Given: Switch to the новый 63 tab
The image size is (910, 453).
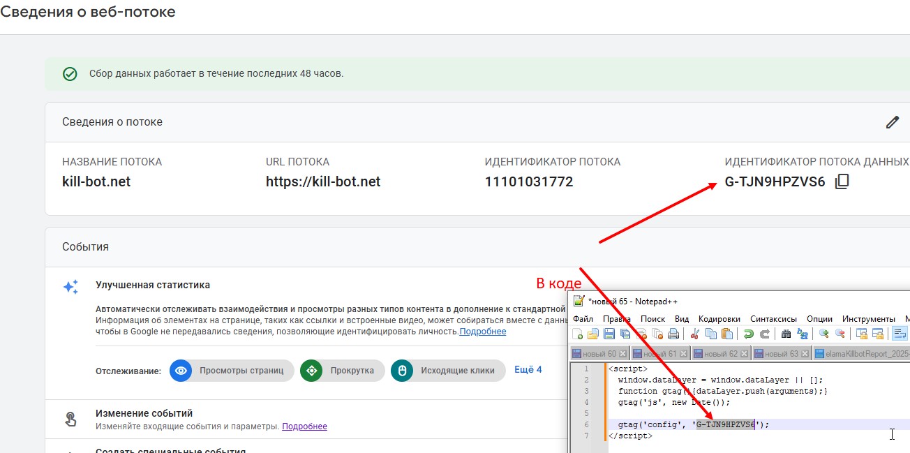Looking at the screenshot, I should (782, 354).
